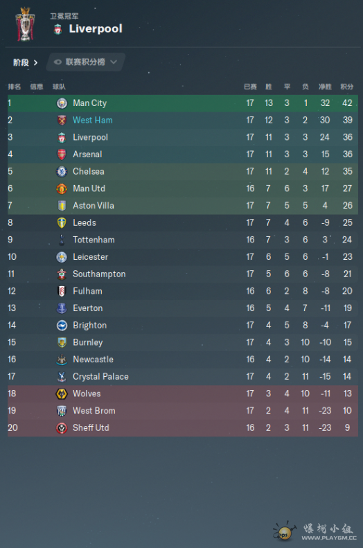This screenshot has height=548, width=363.
Task: Click the West Ham crest icon
Action: tap(62, 121)
